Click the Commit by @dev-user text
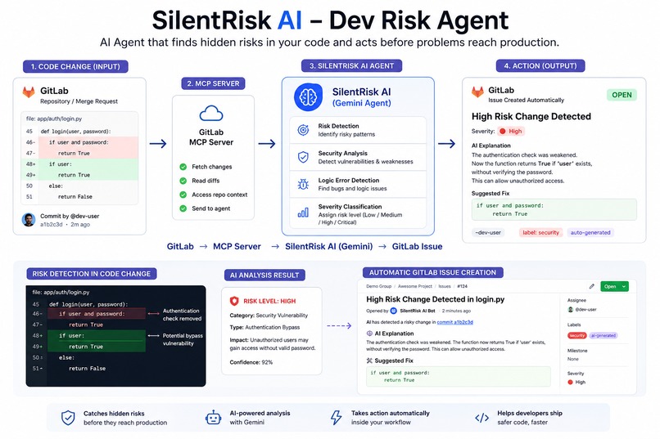 pyautogui.click(x=70, y=216)
